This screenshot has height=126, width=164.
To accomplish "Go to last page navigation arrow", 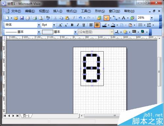I will [17, 116].
